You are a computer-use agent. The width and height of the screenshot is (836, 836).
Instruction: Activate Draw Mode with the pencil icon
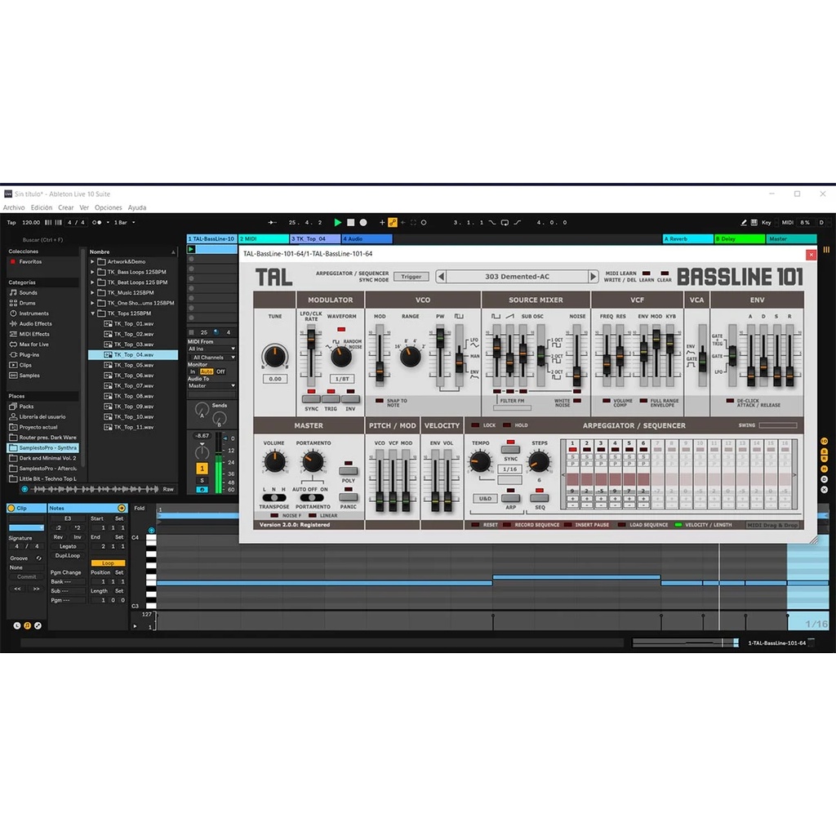(x=744, y=223)
